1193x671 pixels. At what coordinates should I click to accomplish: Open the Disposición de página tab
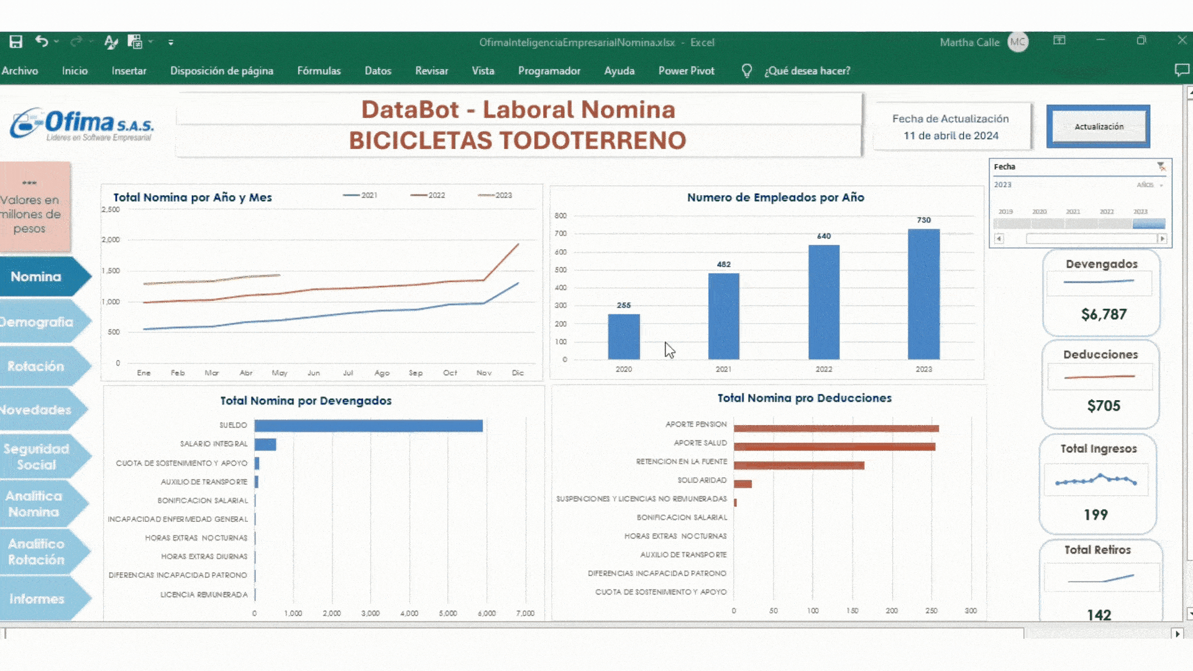222,71
